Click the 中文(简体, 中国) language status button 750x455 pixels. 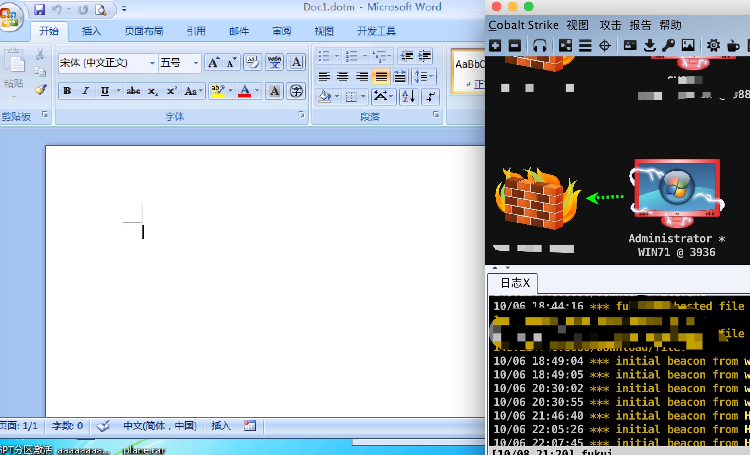click(x=160, y=426)
